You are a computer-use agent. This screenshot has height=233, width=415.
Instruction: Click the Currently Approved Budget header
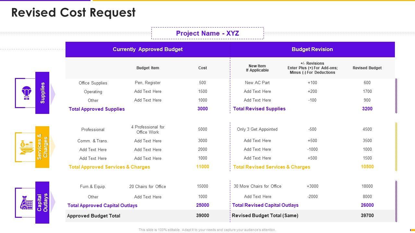[148, 50]
